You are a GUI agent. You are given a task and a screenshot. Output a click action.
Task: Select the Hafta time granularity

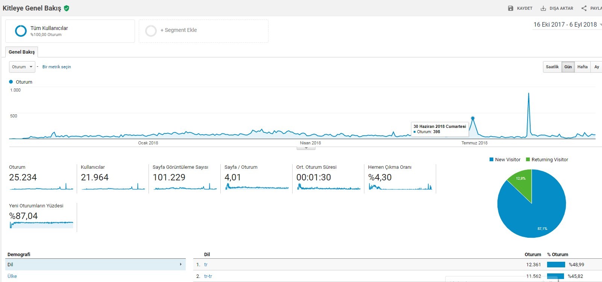(582, 67)
